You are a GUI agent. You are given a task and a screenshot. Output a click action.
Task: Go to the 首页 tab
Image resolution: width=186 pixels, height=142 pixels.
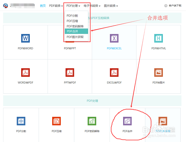[43, 6]
